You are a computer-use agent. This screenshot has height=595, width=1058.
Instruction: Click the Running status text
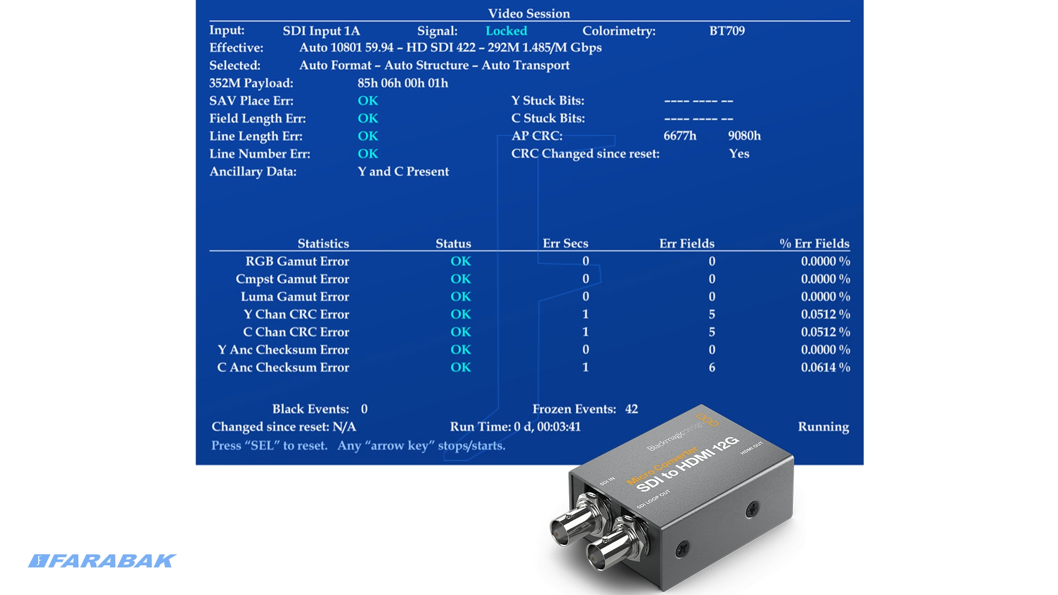click(823, 427)
